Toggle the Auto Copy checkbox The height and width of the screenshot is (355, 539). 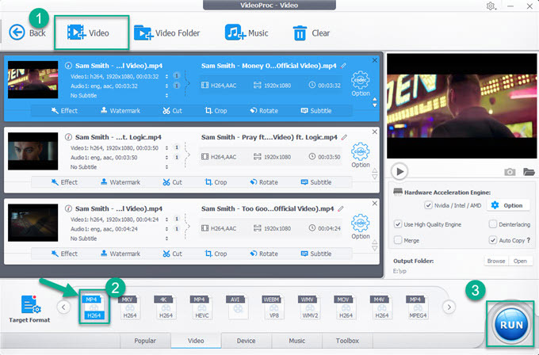click(x=492, y=240)
